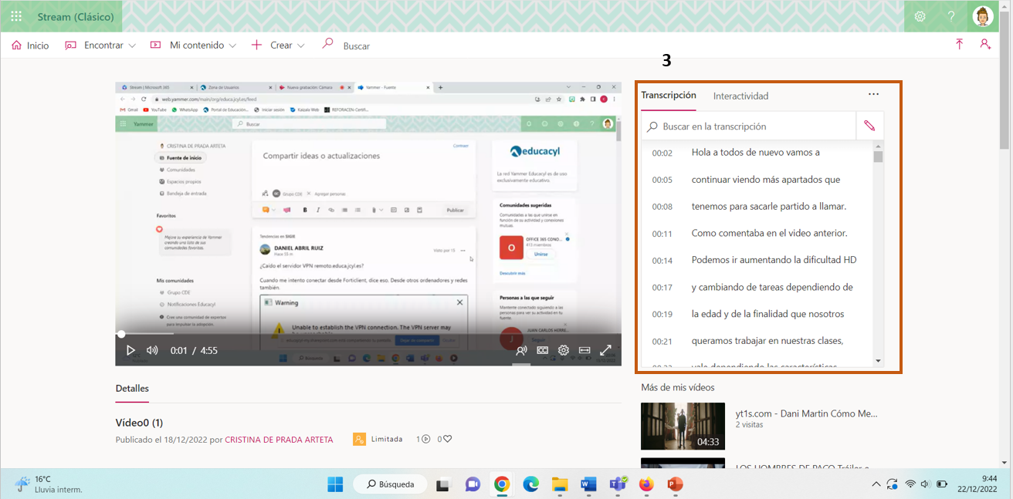Enter fullscreen video mode

[606, 350]
